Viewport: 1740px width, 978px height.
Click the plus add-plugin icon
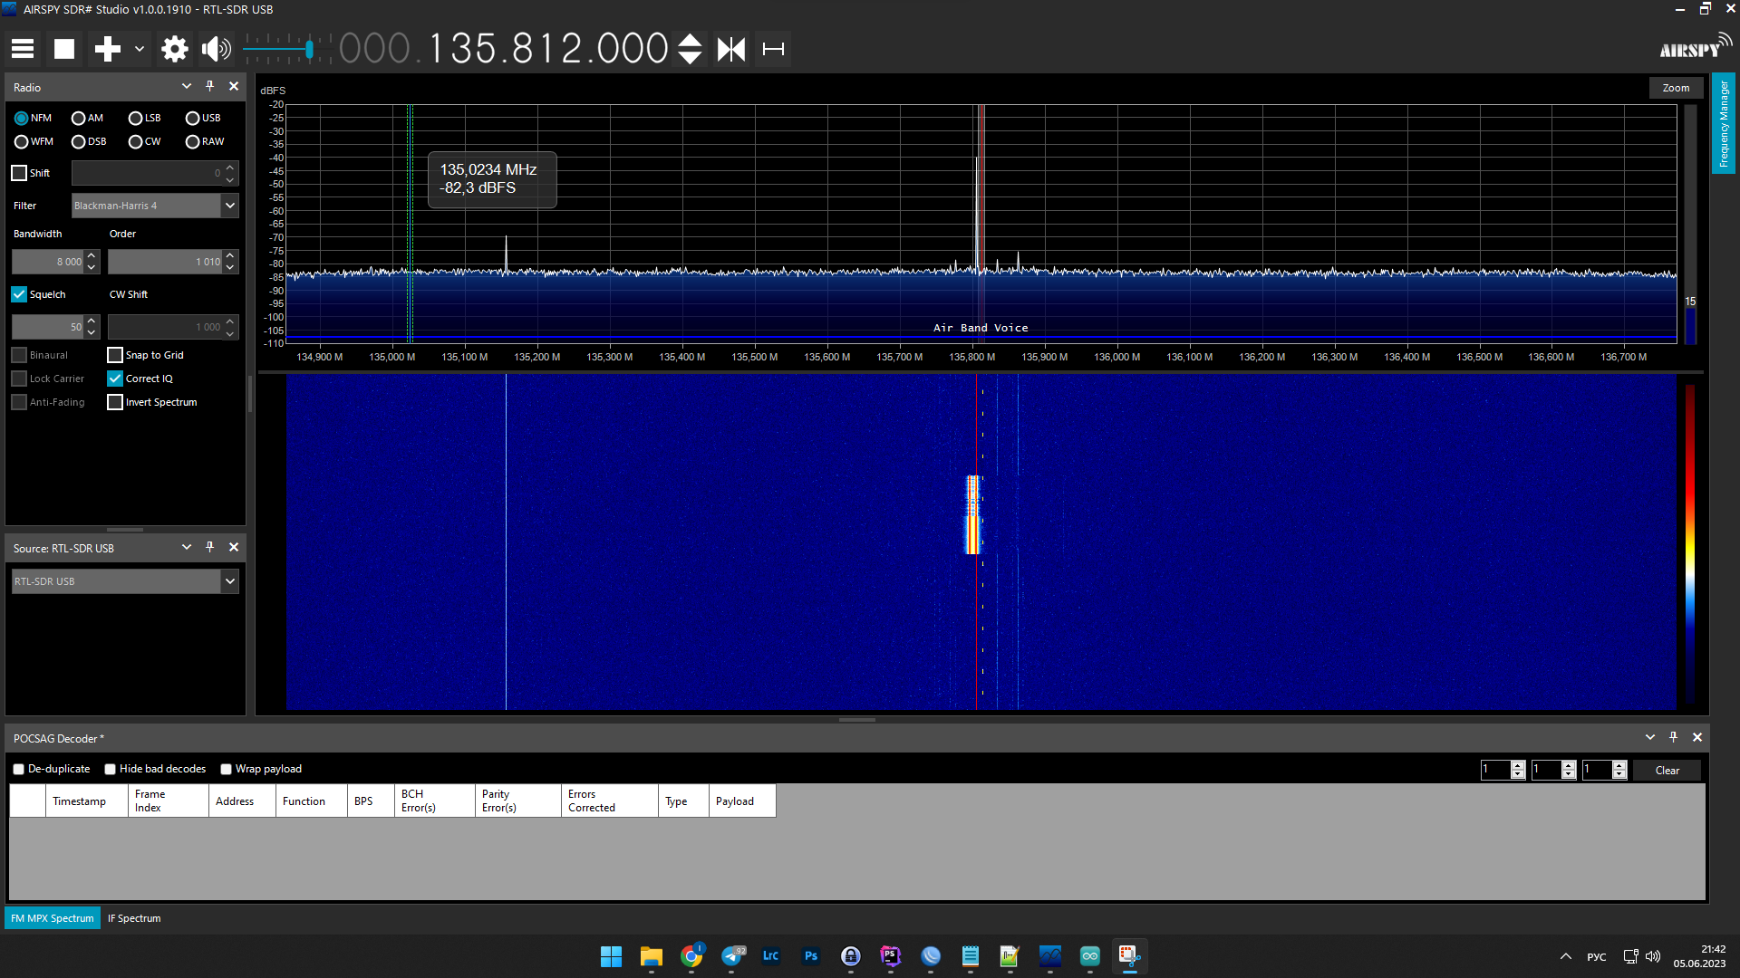click(x=107, y=49)
